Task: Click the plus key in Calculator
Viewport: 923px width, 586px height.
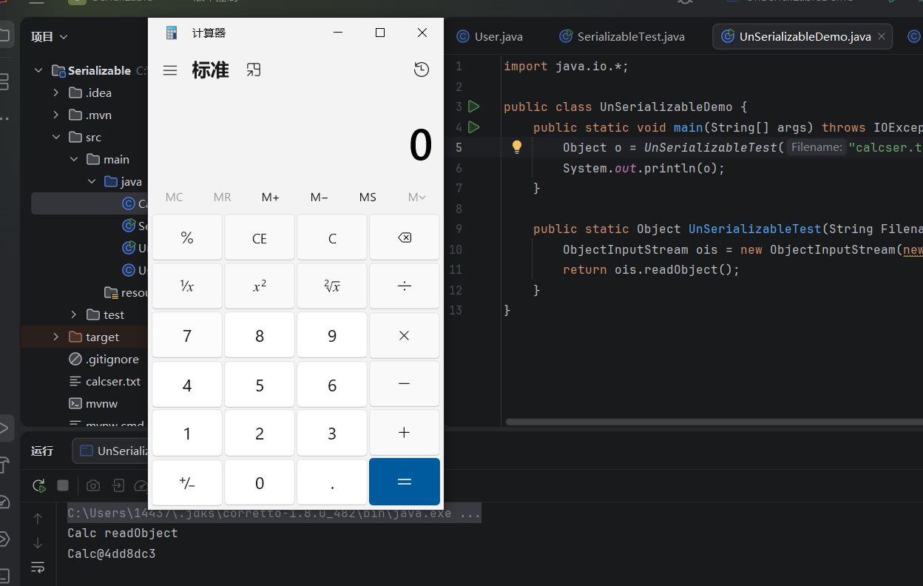Action: point(405,433)
